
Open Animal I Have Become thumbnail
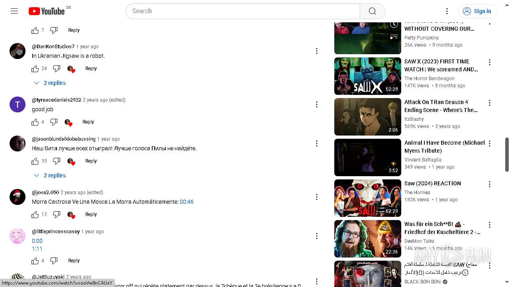pos(368,157)
